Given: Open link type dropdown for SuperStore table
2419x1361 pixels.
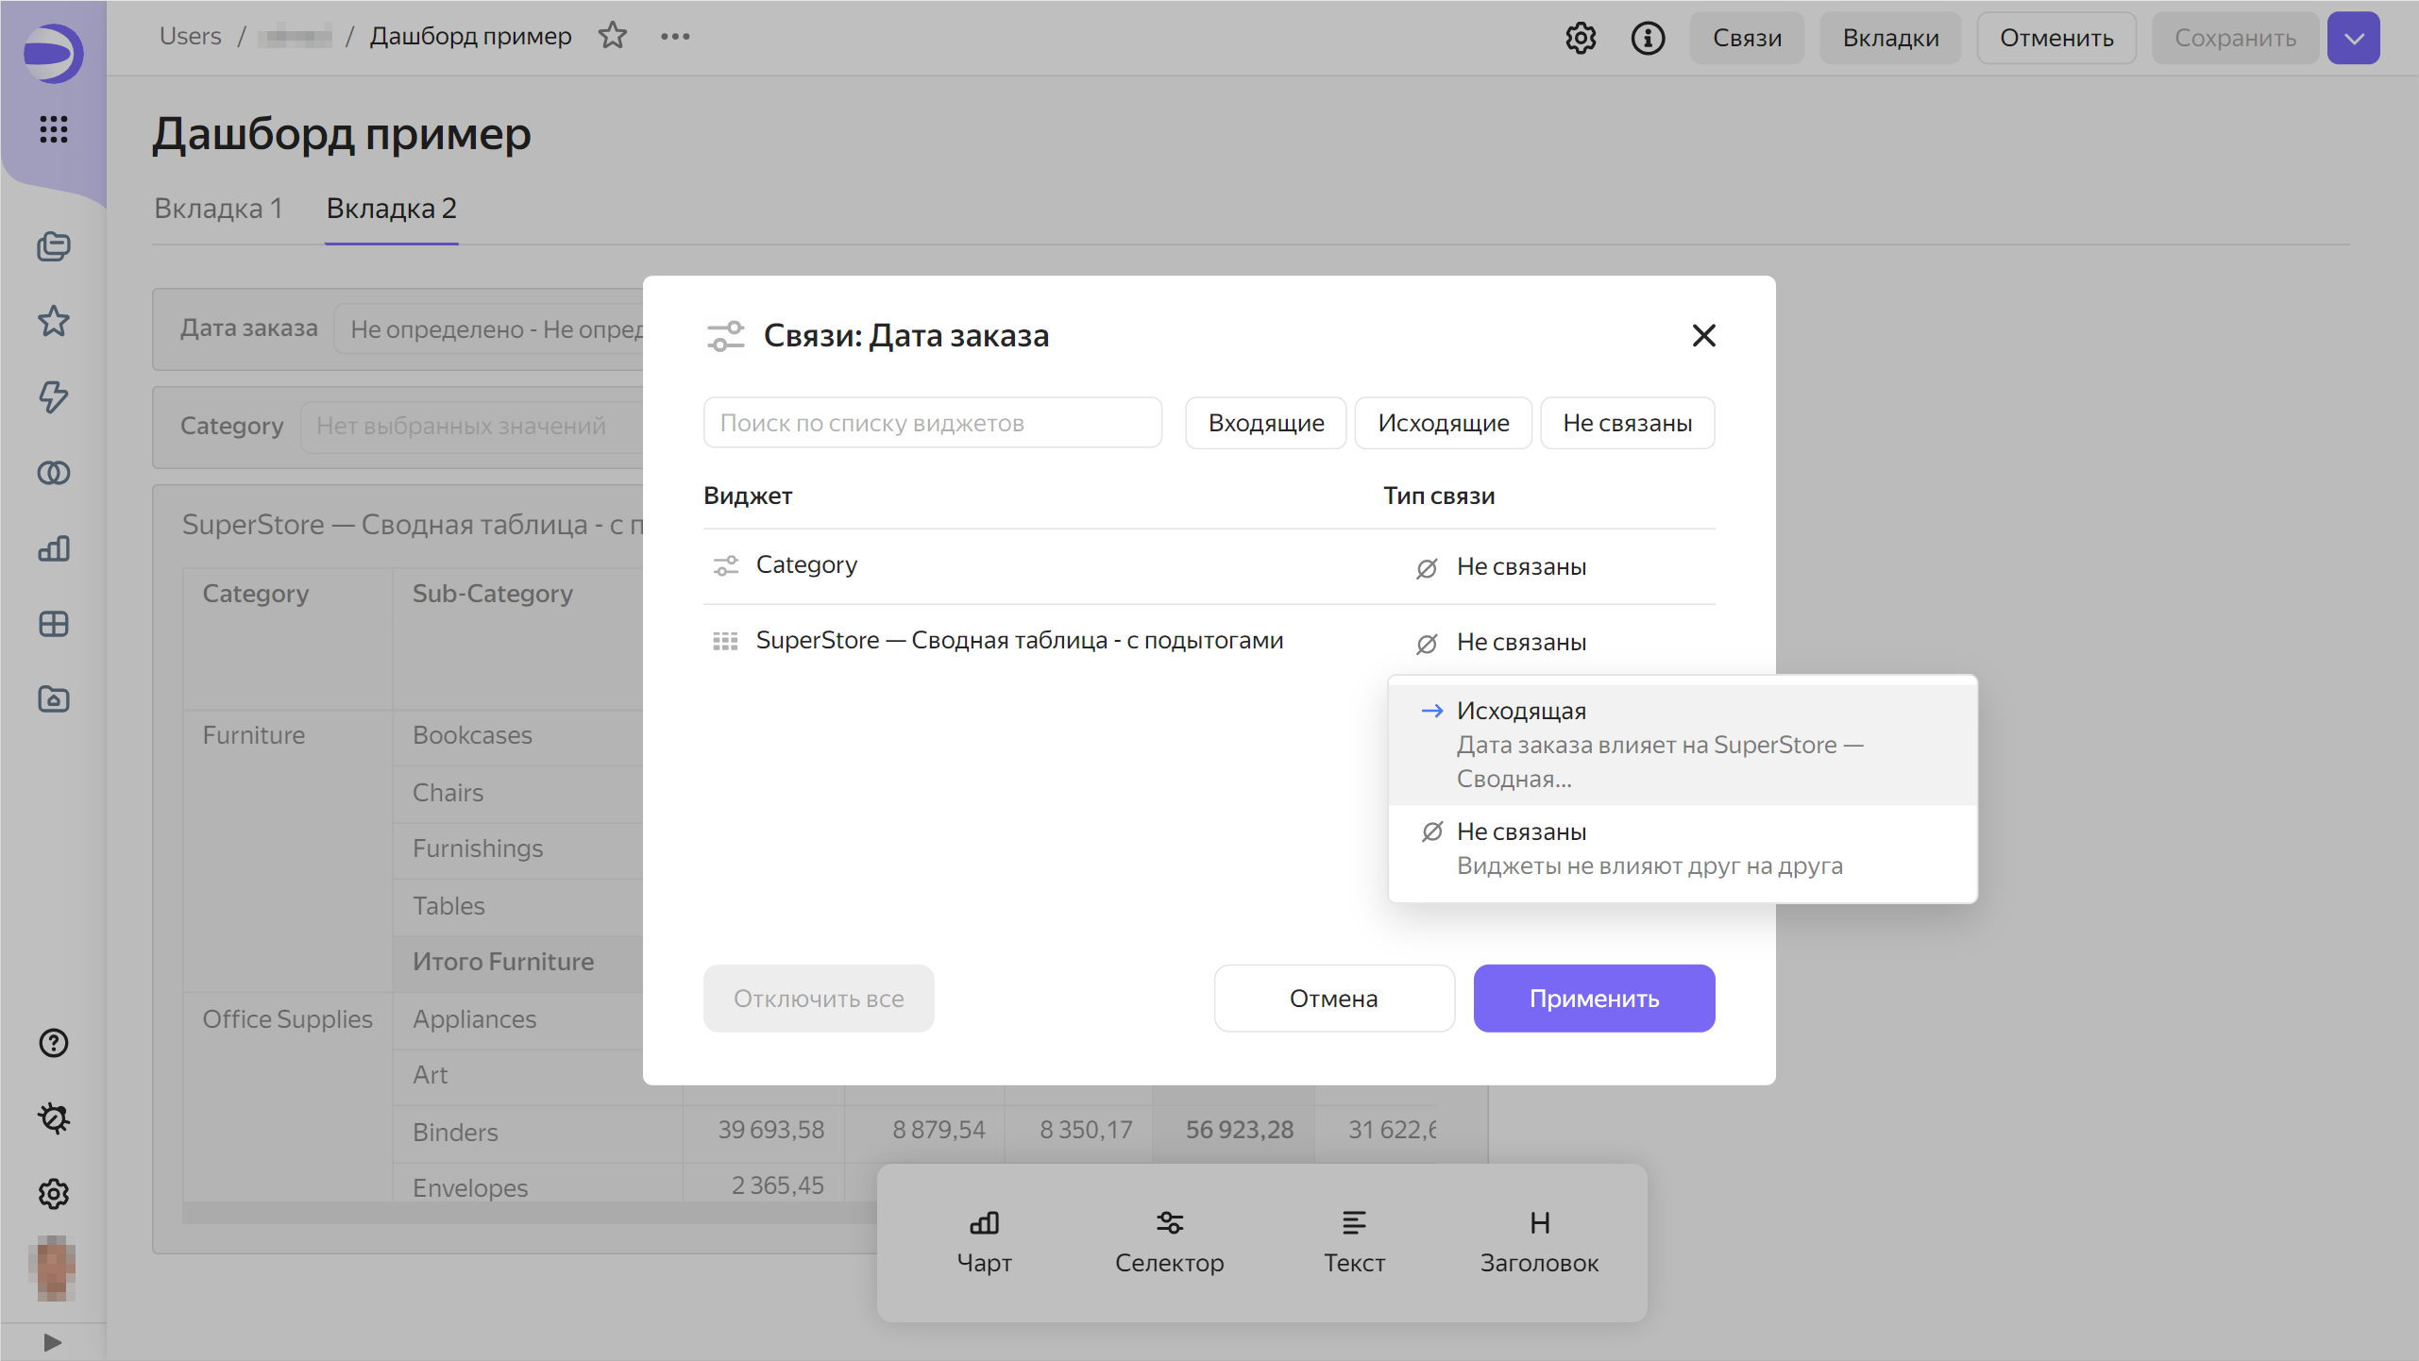Looking at the screenshot, I should pyautogui.click(x=1520, y=642).
